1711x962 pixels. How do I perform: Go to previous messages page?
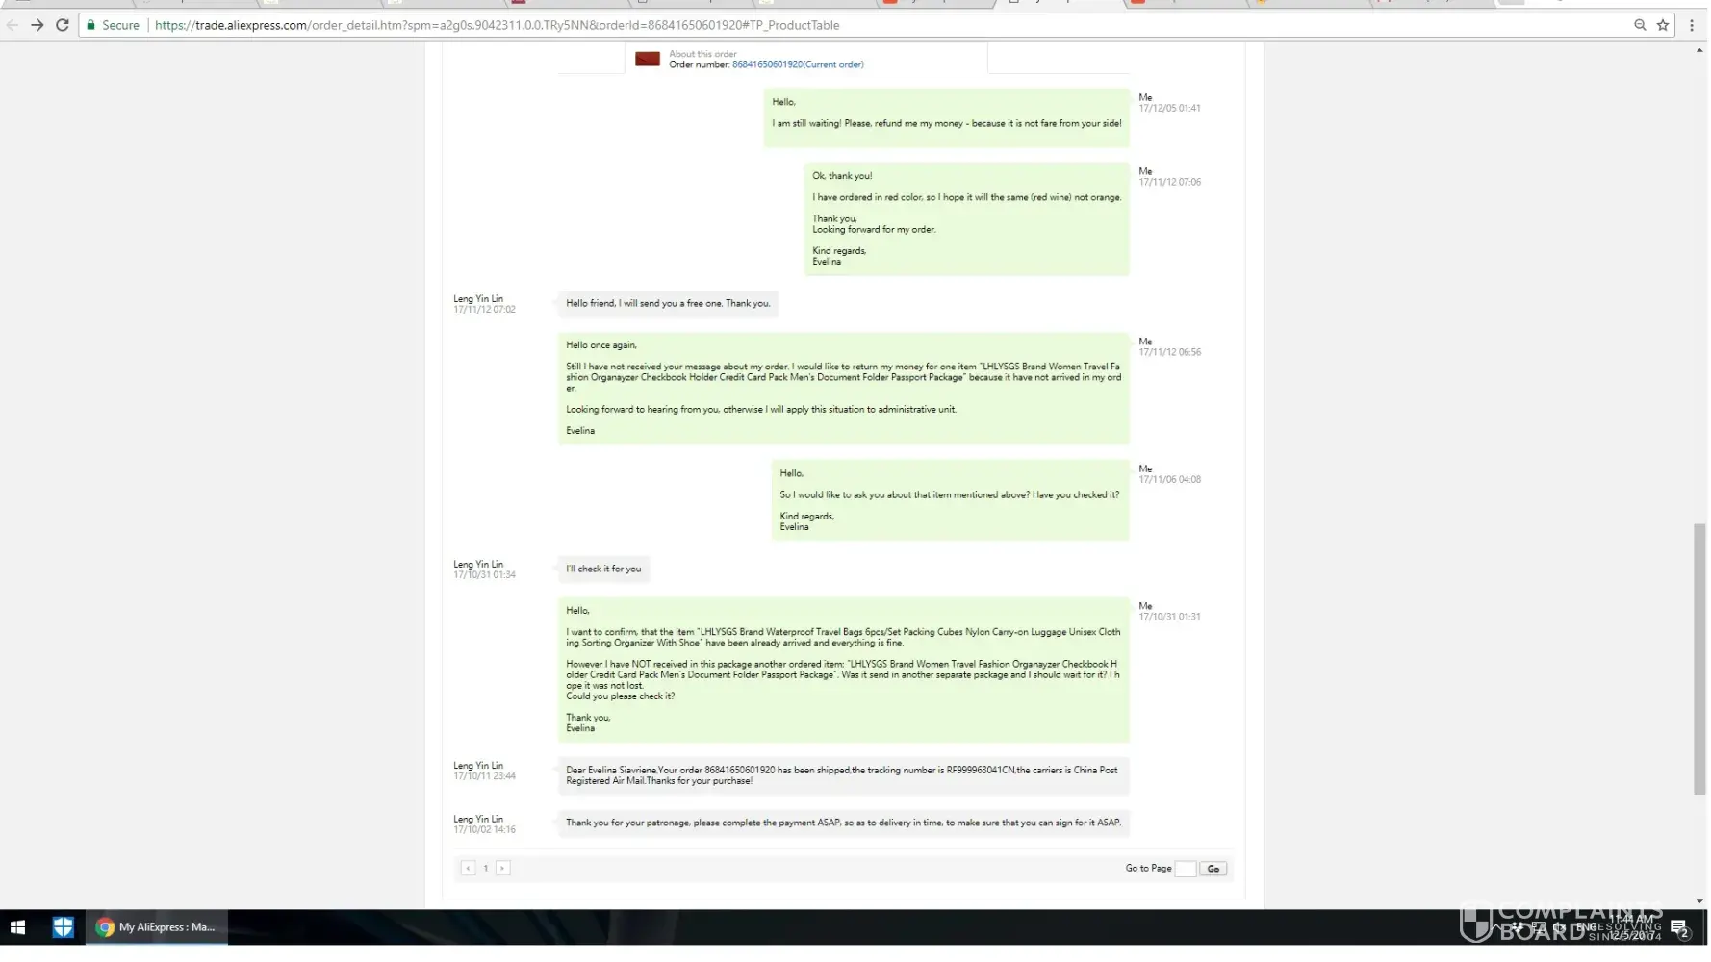468,868
